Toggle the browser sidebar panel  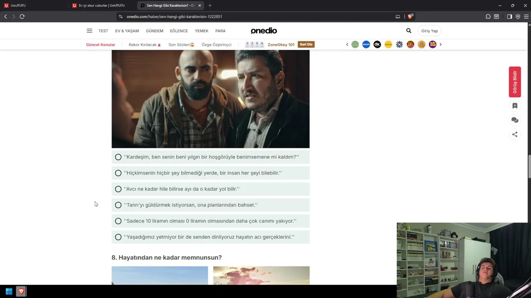tap(509, 17)
